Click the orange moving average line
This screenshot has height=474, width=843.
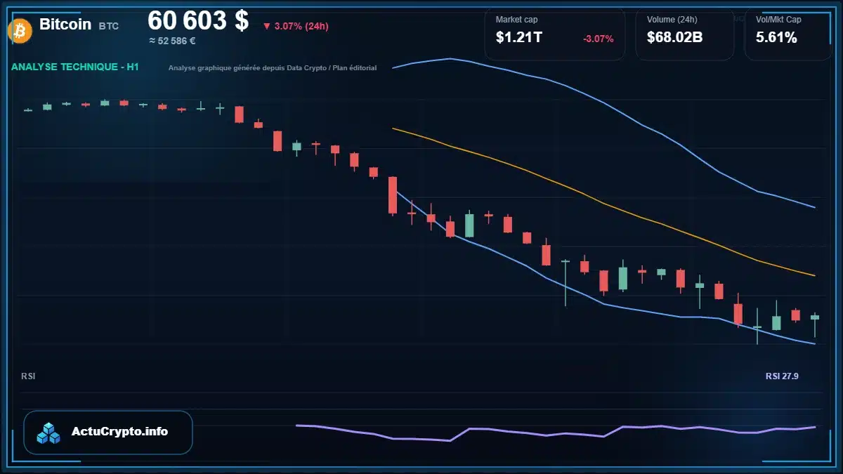[x=603, y=202]
